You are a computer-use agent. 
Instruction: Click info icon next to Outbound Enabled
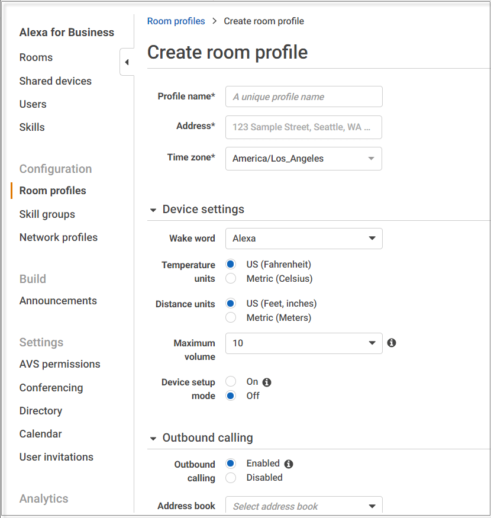pos(289,464)
